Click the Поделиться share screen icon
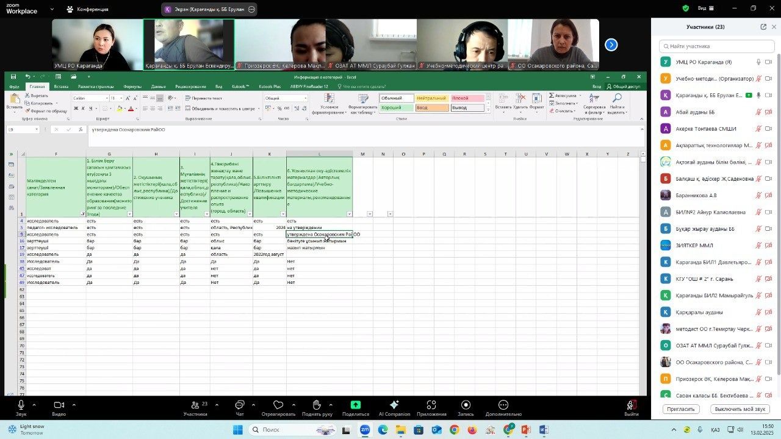This screenshot has height=439, width=781. point(355,405)
